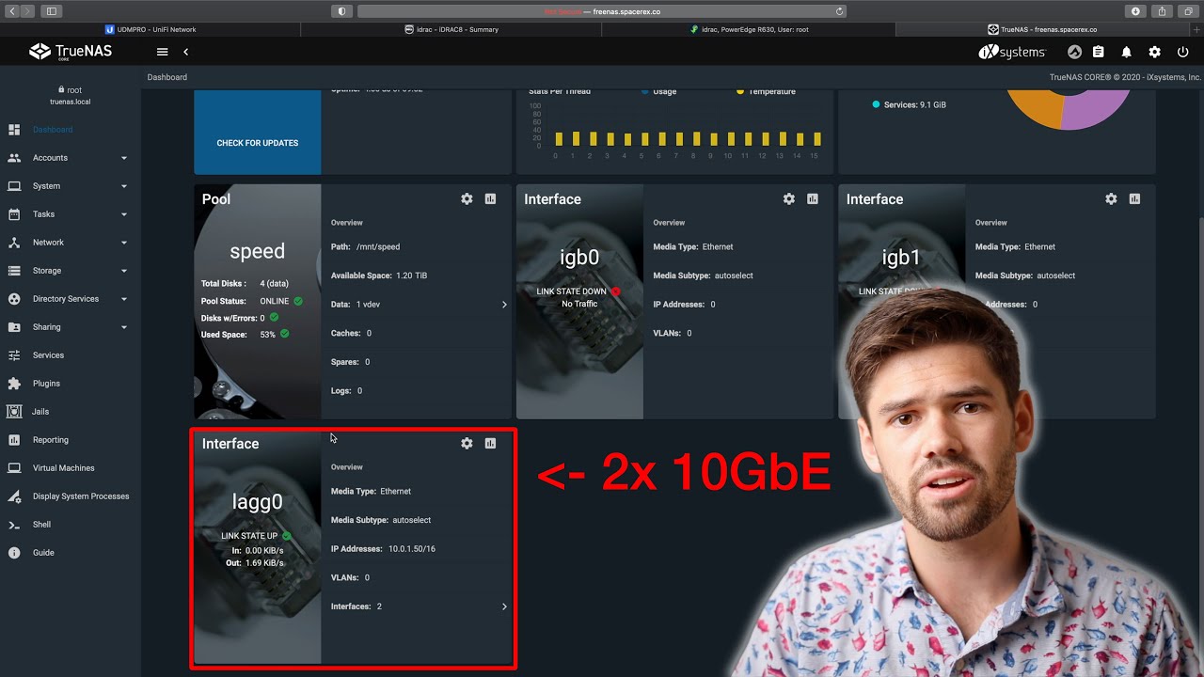Click CHECK FOR UPDATES button
Viewport: 1204px width, 677px height.
pos(258,143)
